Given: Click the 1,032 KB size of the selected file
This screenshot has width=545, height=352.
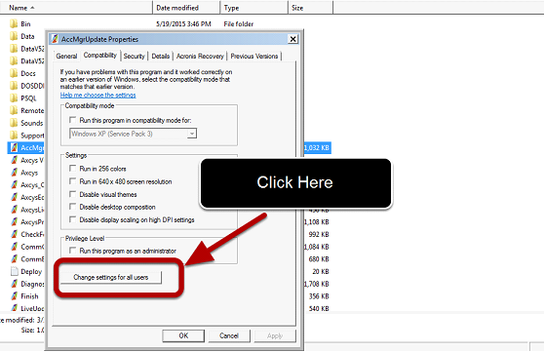Looking at the screenshot, I should click(x=317, y=147).
